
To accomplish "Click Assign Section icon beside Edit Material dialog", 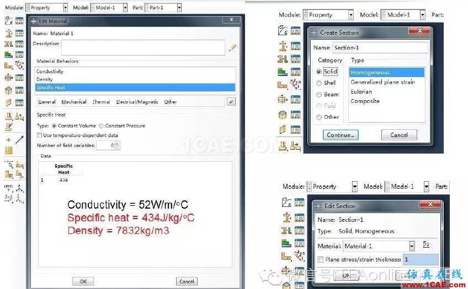I will coord(9,43).
